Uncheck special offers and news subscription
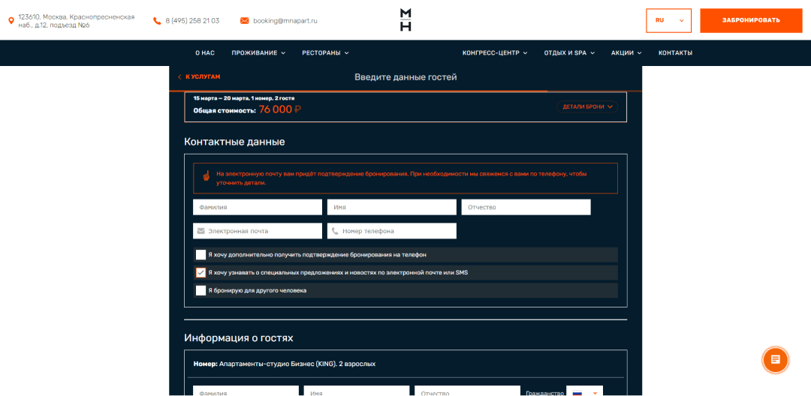The image size is (811, 396). [x=200, y=272]
